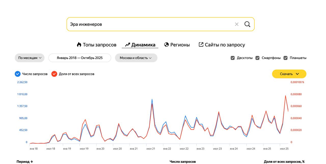Uncheck the Смартфоны checkbox

pos(257,58)
